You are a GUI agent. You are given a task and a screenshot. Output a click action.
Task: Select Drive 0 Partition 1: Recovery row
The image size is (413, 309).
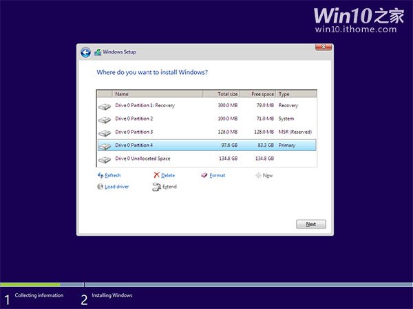[206, 105]
